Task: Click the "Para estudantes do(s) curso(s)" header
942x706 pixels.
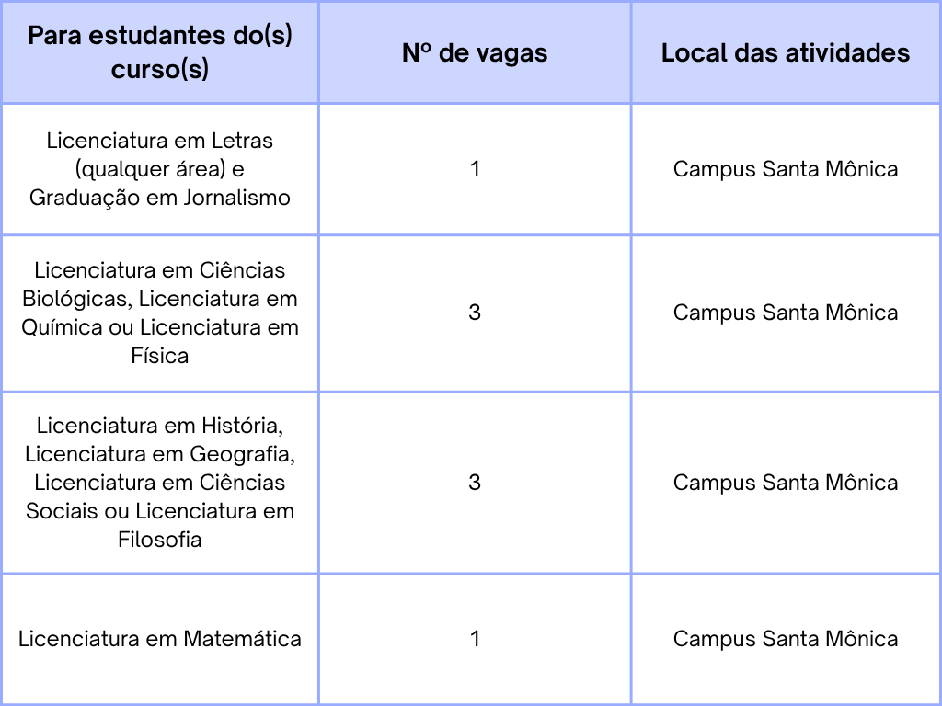Action: click(160, 52)
